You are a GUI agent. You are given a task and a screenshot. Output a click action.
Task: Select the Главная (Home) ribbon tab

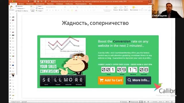14,4
